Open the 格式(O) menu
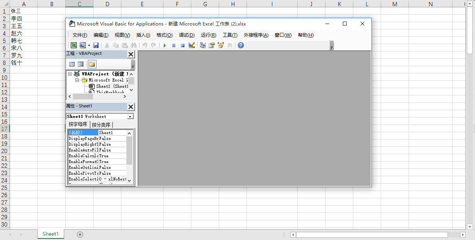 point(164,35)
